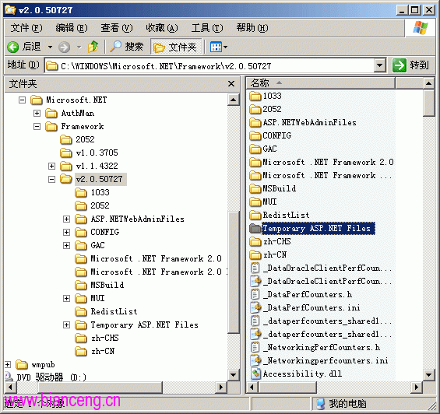Collapse the Microsoft.NET tree node
Image resolution: width=440 pixels, height=414 pixels.
[22, 100]
